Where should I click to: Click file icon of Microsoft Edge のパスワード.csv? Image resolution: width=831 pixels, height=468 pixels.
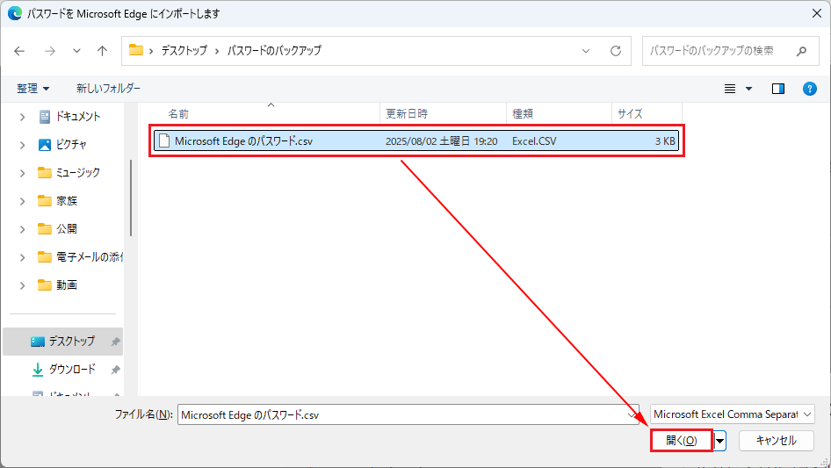pyautogui.click(x=164, y=141)
